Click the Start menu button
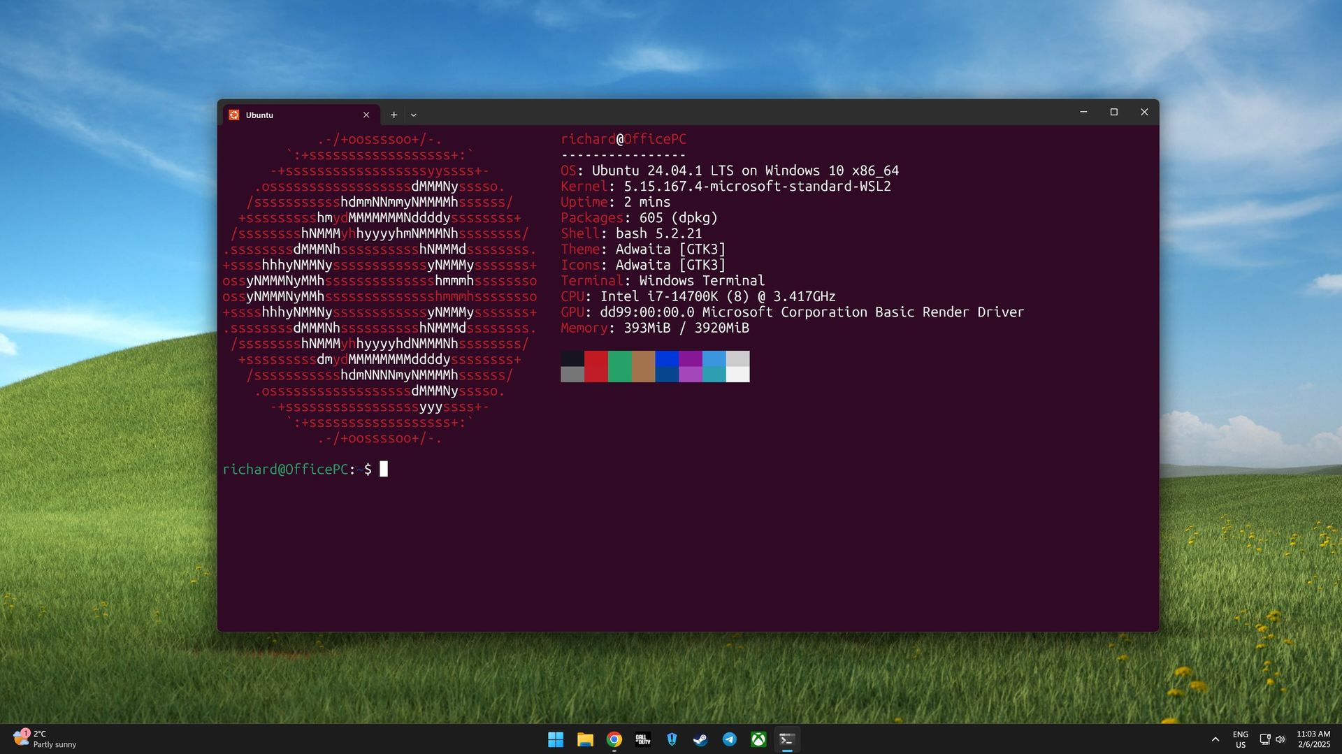The height and width of the screenshot is (754, 1342). click(556, 739)
